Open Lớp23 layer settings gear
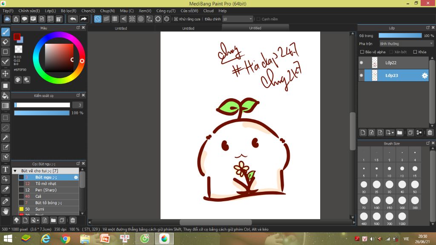Image resolution: width=436 pixels, height=245 pixels. pos(425,76)
